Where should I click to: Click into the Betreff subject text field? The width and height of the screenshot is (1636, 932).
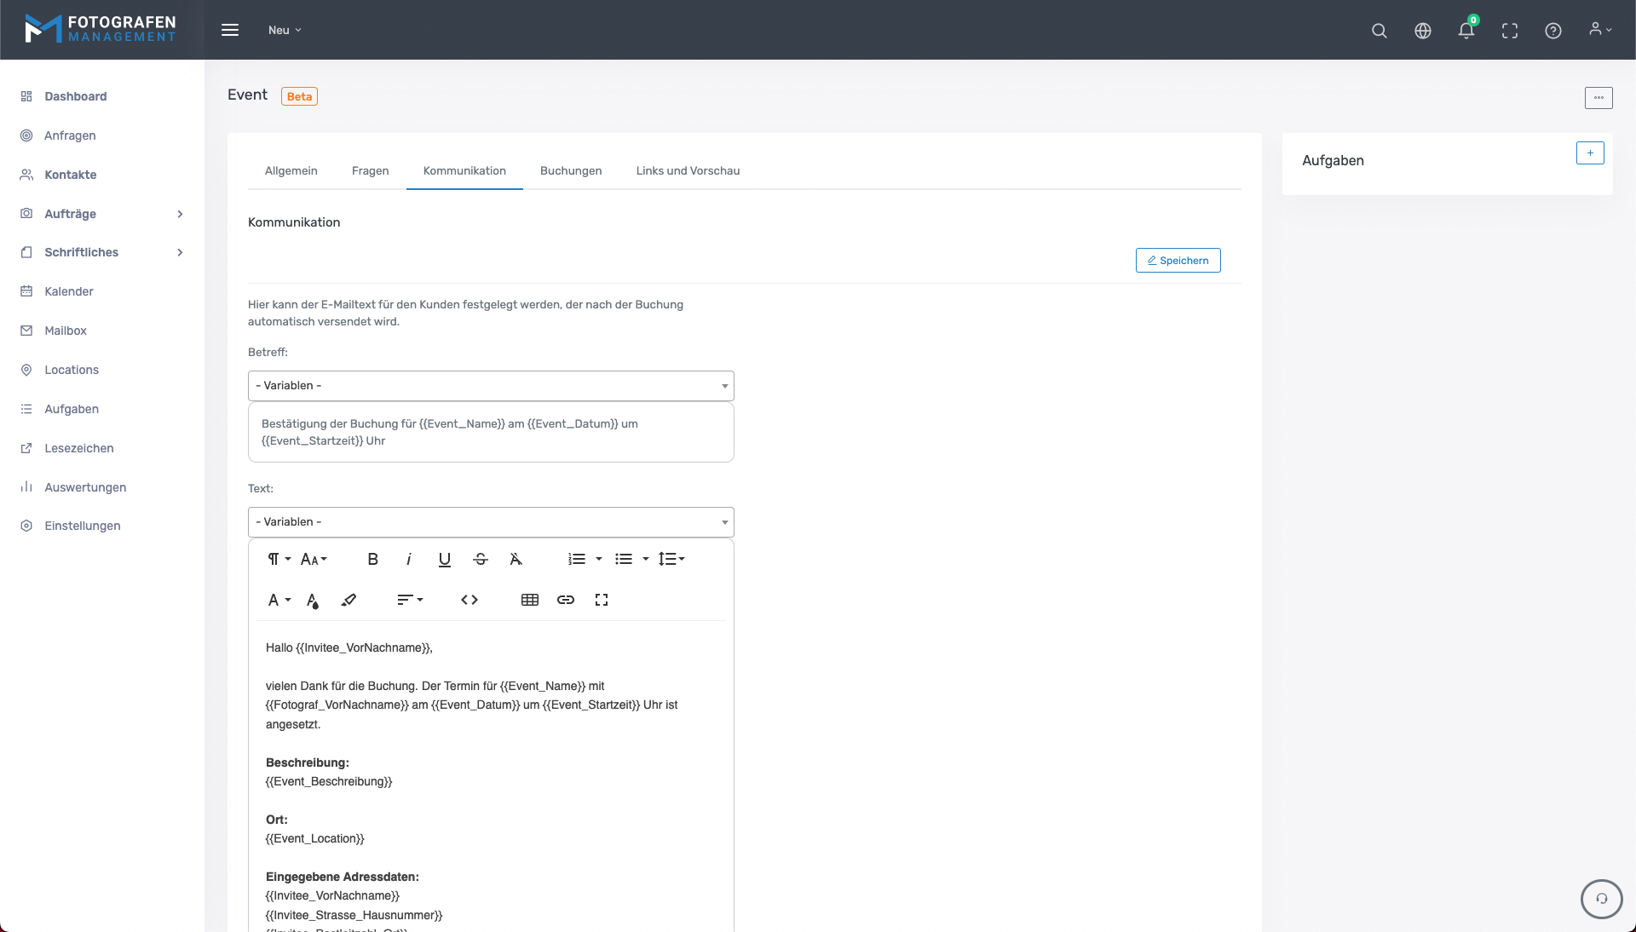pos(491,432)
